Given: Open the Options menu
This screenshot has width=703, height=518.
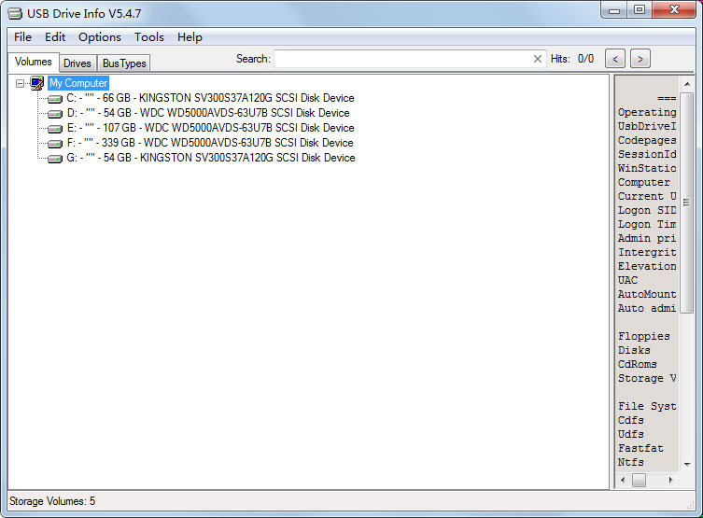Looking at the screenshot, I should pyautogui.click(x=100, y=37).
